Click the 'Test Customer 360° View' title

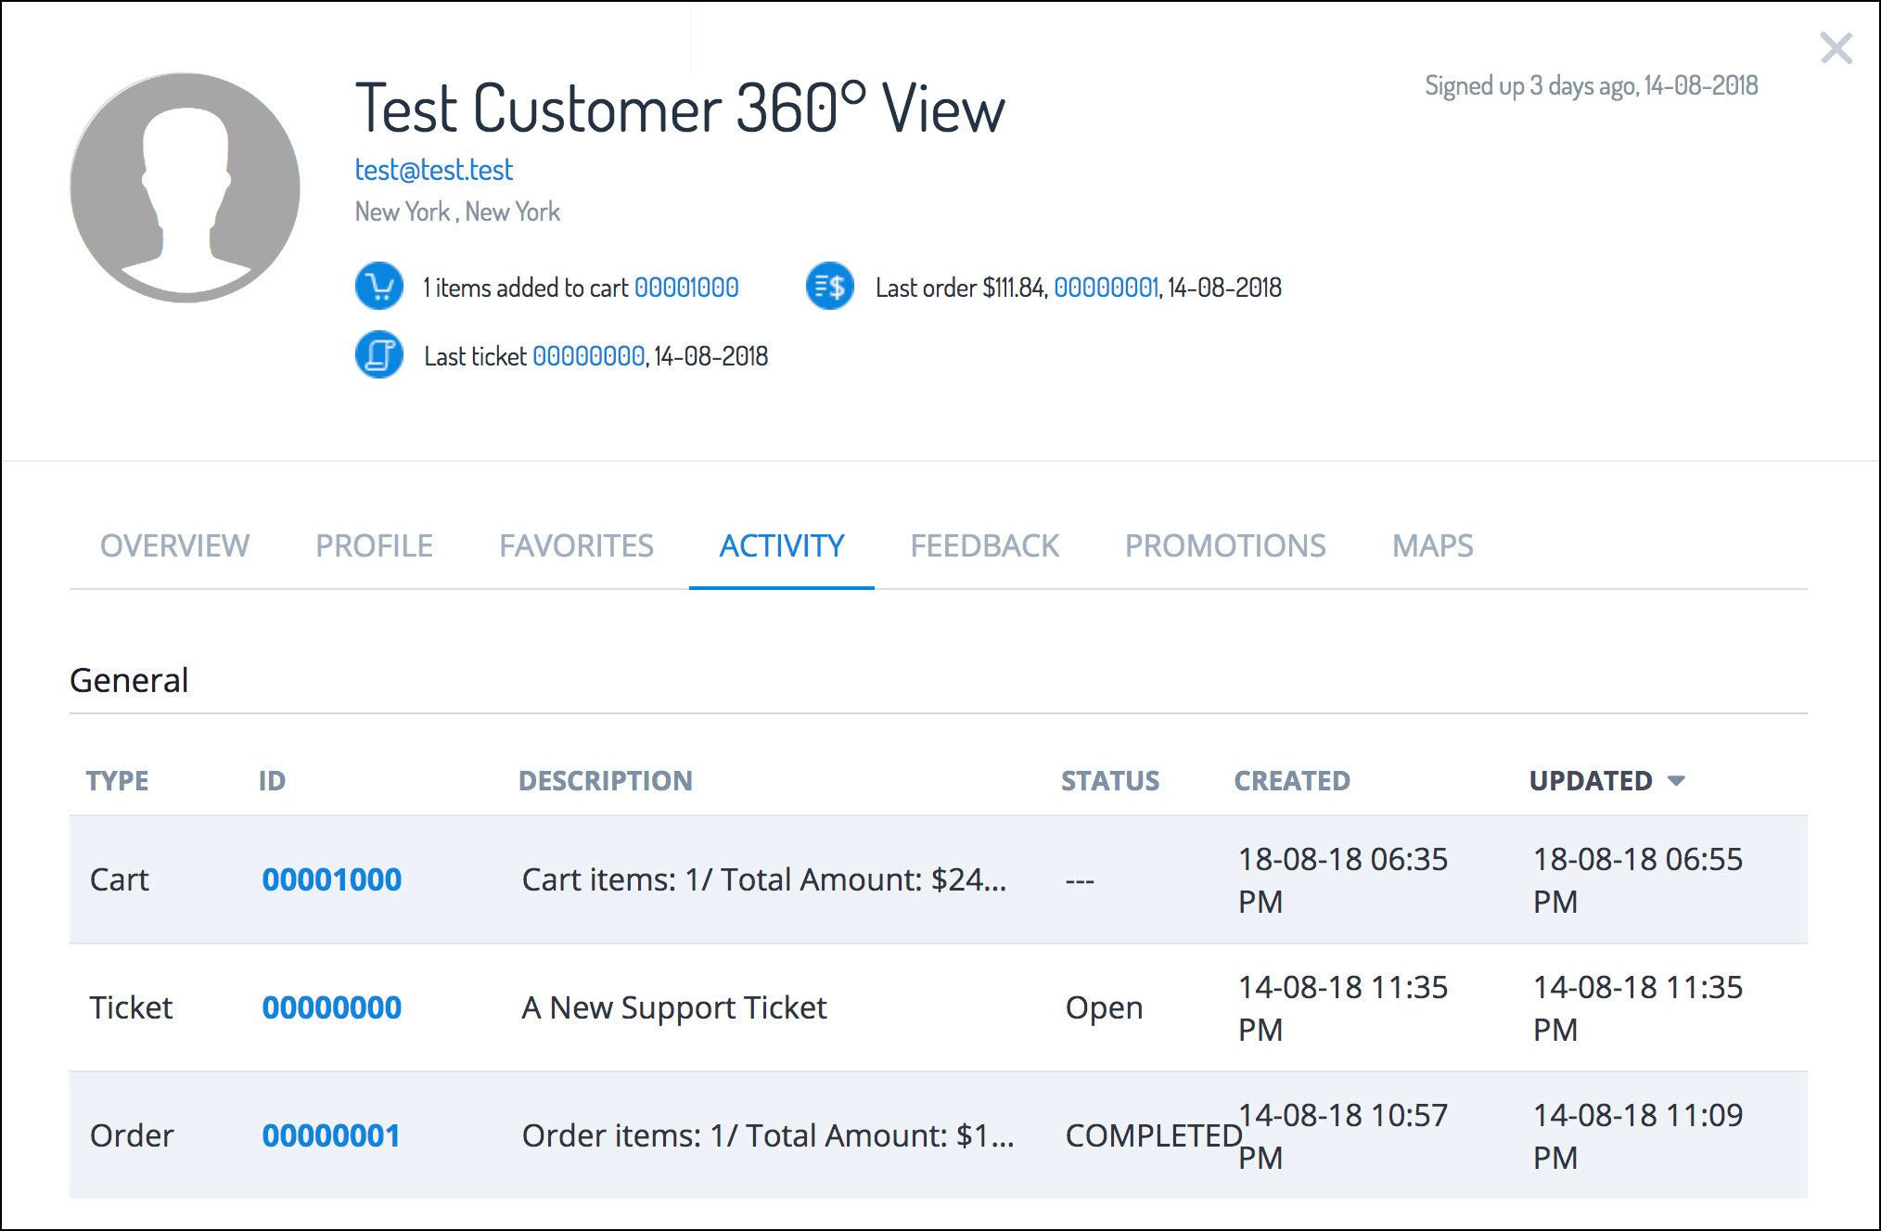click(680, 109)
